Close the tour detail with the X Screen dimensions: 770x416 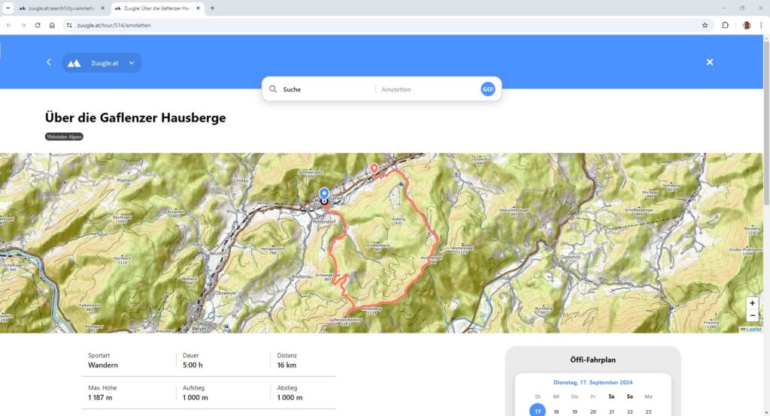(710, 62)
